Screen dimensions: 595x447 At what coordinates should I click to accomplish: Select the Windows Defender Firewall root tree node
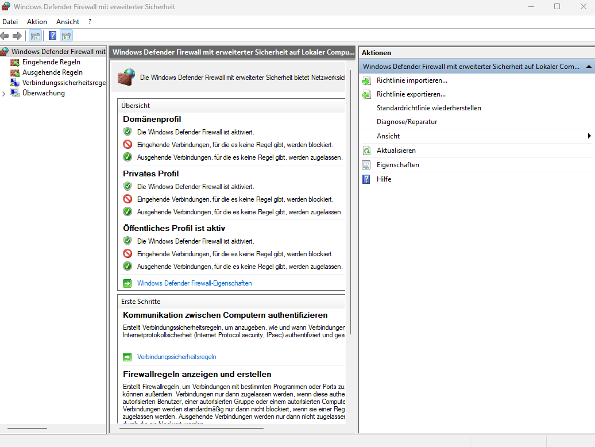(x=58, y=52)
